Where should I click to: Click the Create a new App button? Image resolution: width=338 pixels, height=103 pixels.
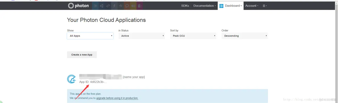coord(82,55)
